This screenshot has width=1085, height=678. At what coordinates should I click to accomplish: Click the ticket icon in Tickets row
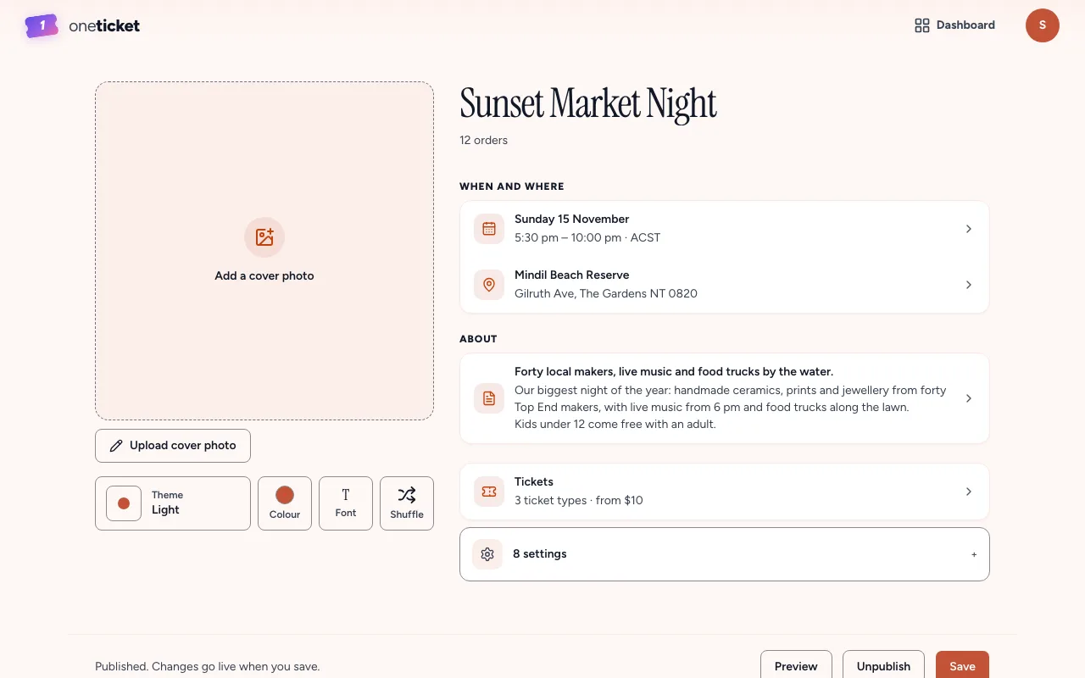click(489, 492)
